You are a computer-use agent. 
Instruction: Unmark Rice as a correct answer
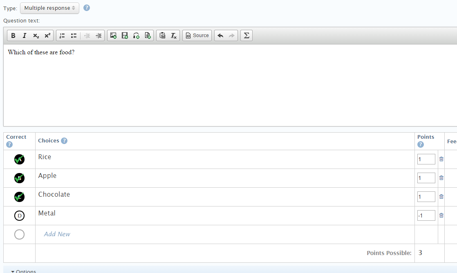[19, 160]
